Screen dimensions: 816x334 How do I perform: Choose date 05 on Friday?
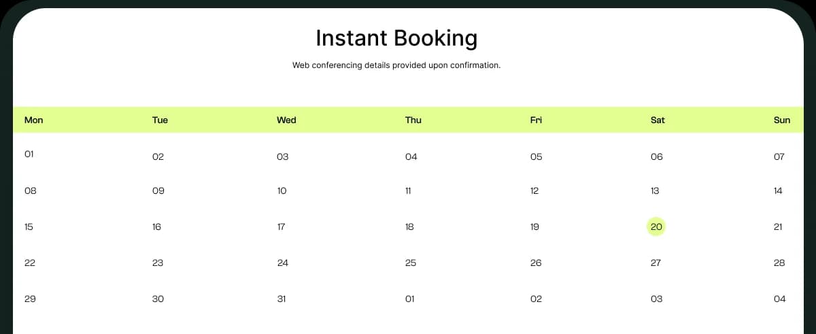(536, 157)
